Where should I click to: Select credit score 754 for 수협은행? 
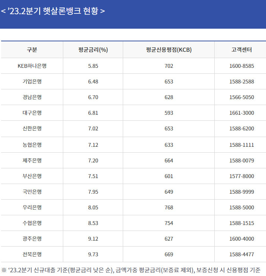pos(169,223)
